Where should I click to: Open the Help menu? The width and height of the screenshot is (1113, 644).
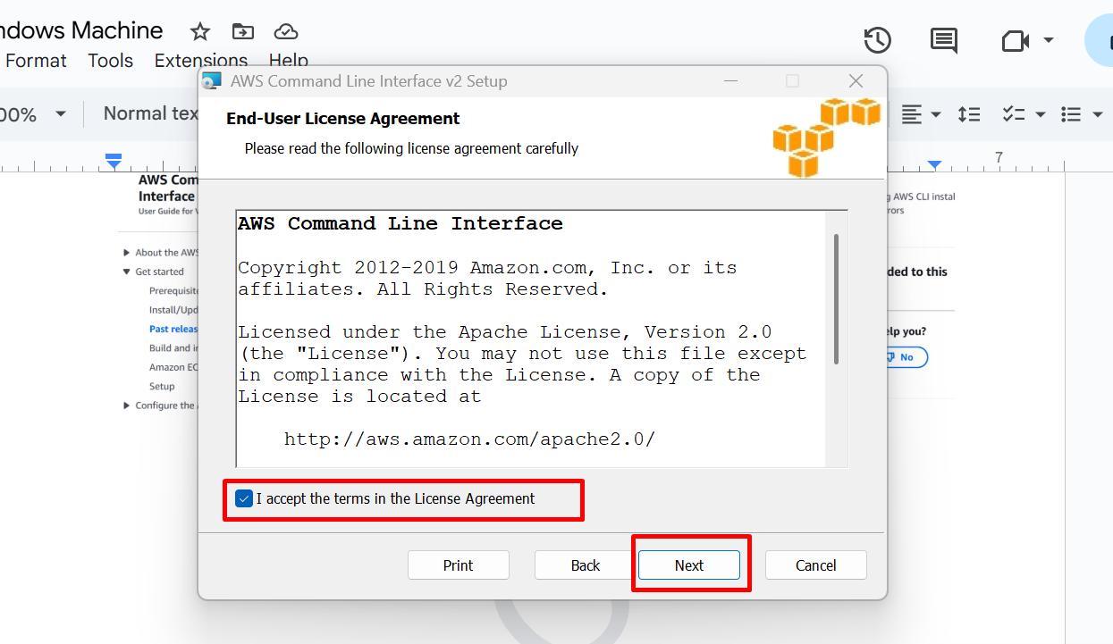click(289, 61)
